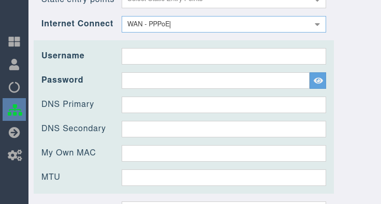The width and height of the screenshot is (381, 204).
Task: Expand the Static entry points dropdown arrow
Action: point(317,1)
